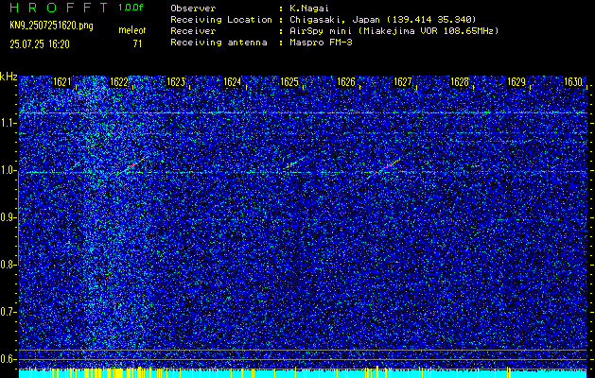Screen dimensions: 595x378
Task: Click the 1.0 kHz axis label
Action: click(x=8, y=171)
